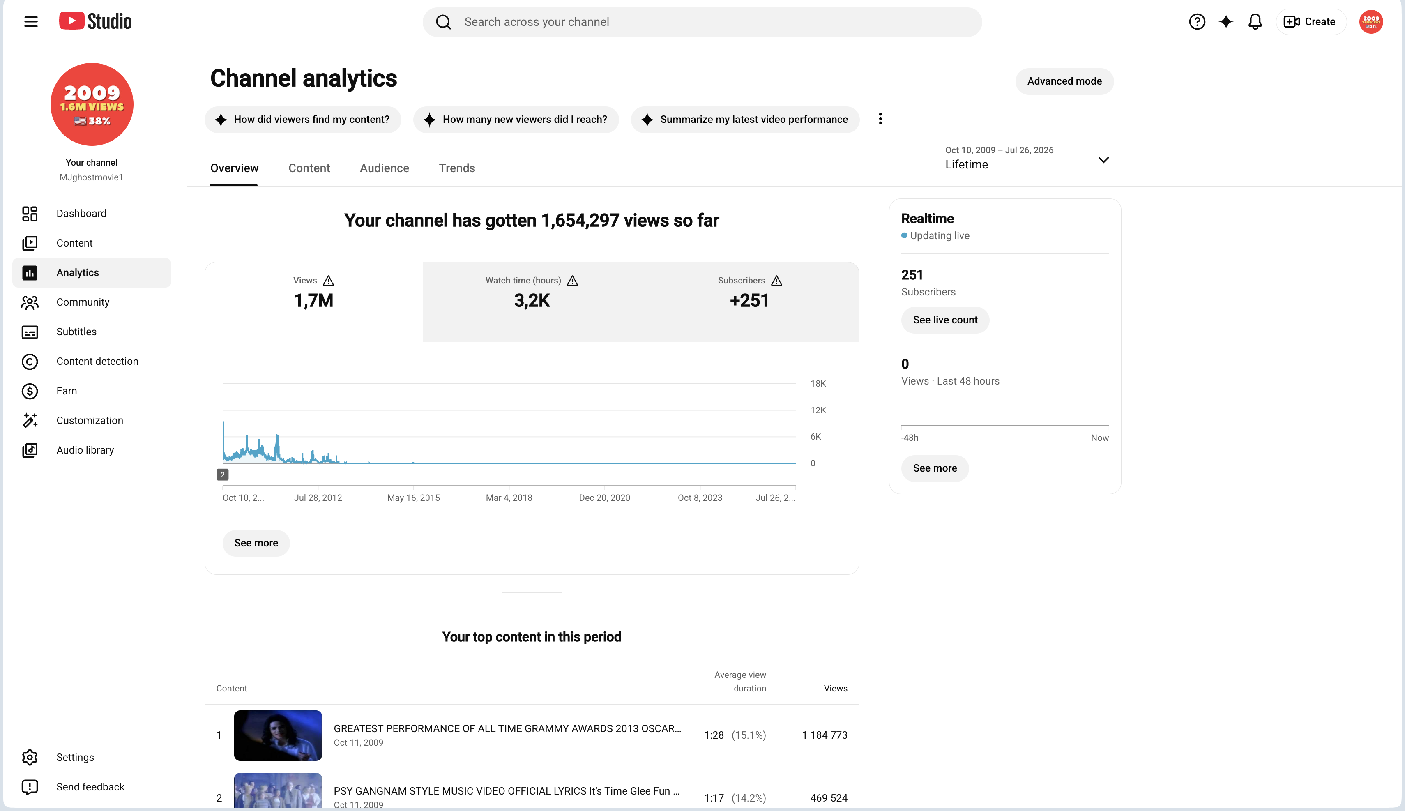Open the PSY GANGNAM STYLE video title
Viewport: 1405px width, 811px height.
(x=506, y=790)
